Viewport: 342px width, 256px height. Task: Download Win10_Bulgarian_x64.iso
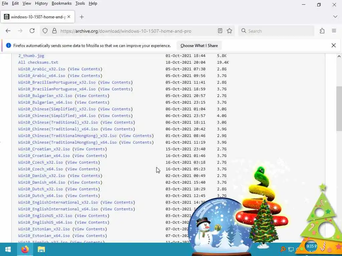(x=45, y=102)
